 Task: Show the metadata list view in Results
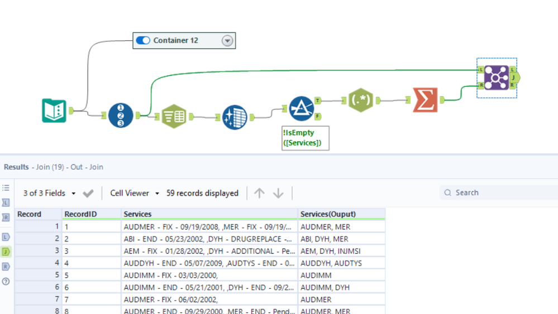(x=6, y=188)
